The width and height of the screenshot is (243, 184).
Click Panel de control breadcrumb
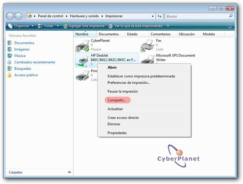[x=51, y=16]
